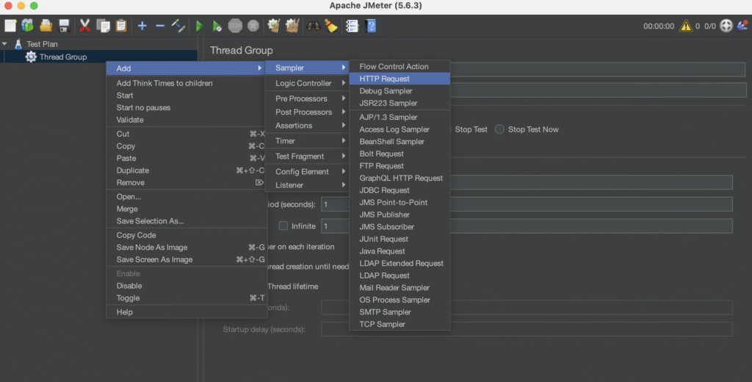This screenshot has width=752, height=382.
Task: Click Validate in the context menu
Action: click(x=130, y=120)
